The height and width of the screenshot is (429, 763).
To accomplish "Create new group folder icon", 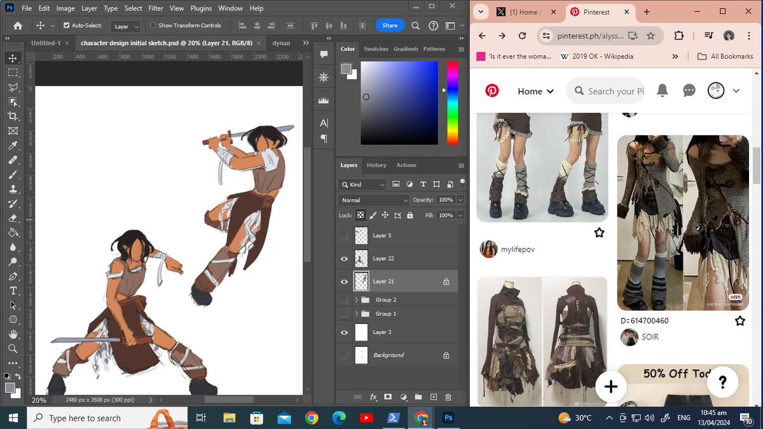I will pos(418,397).
